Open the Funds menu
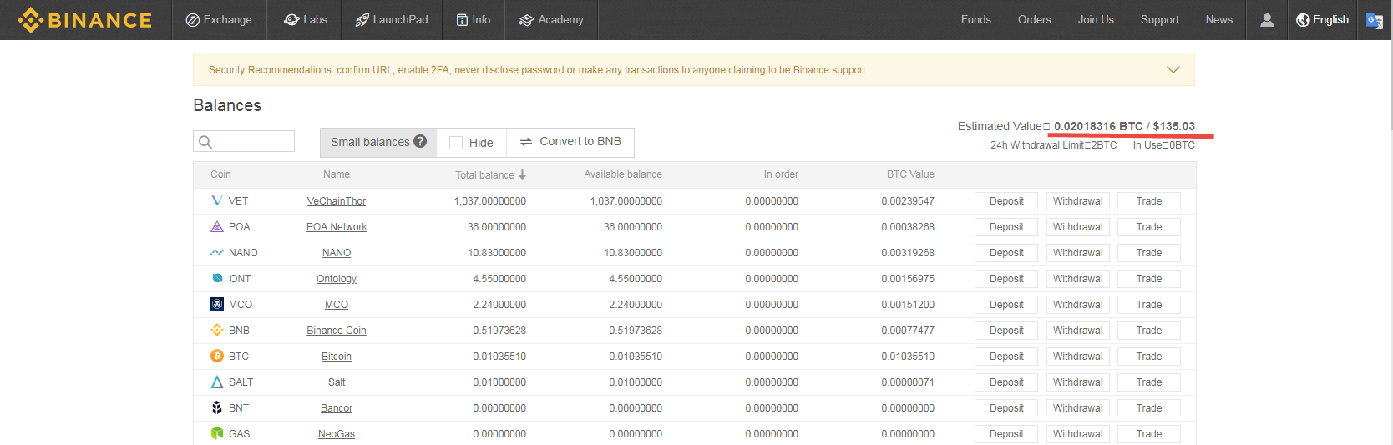The height and width of the screenshot is (445, 1393). 976,20
